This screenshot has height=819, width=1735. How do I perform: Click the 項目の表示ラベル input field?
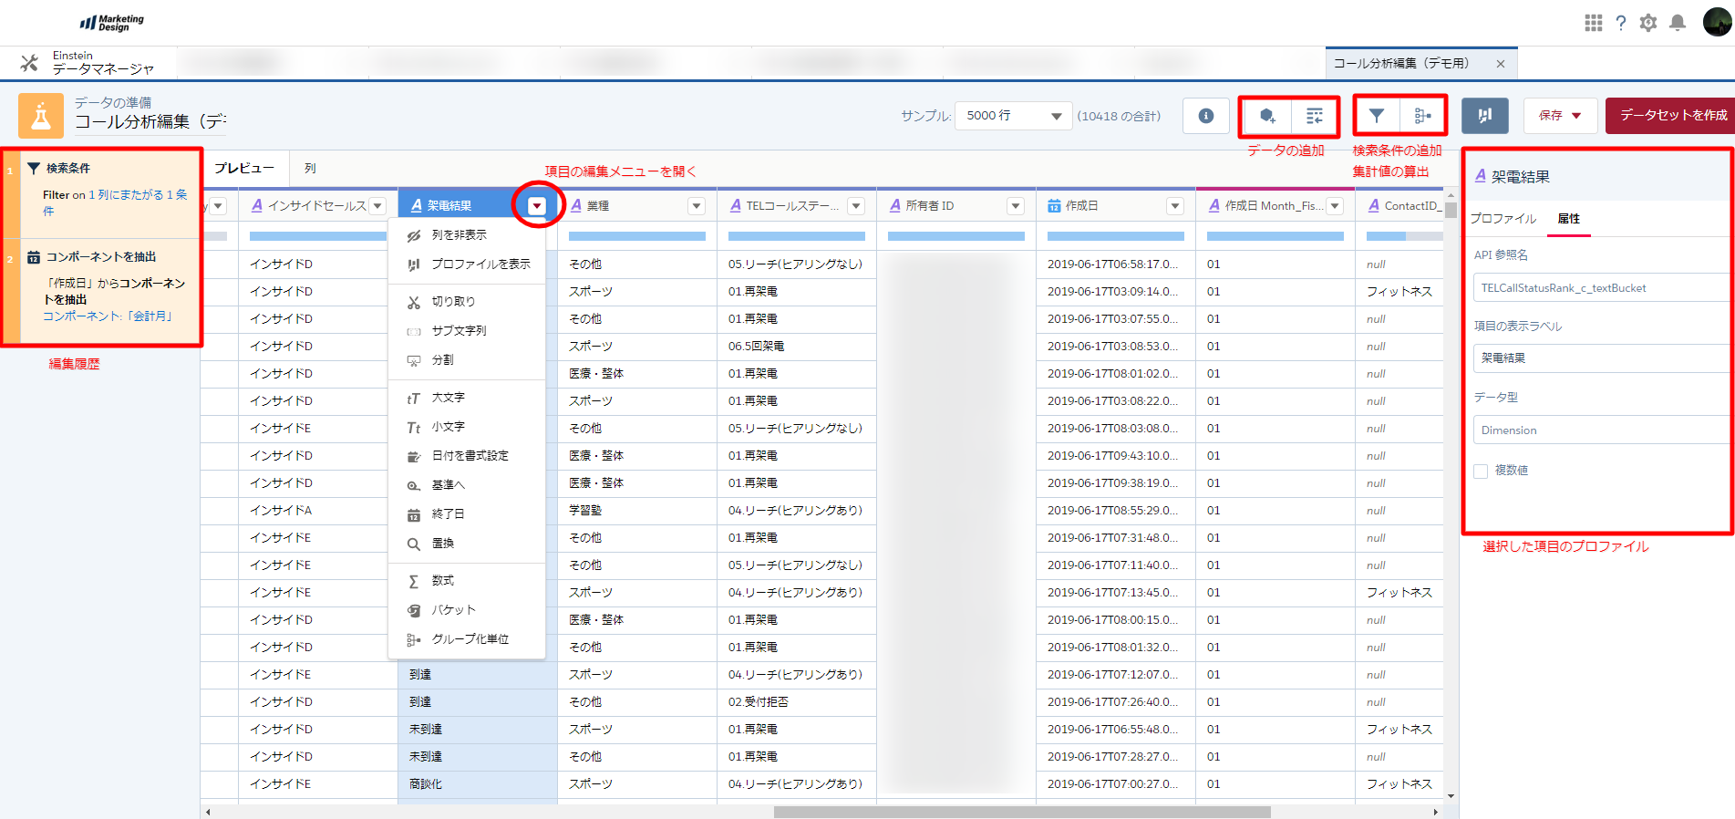(1600, 358)
